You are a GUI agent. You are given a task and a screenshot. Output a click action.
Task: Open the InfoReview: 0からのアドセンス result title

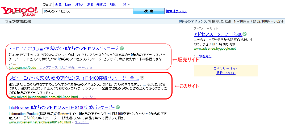(62, 107)
